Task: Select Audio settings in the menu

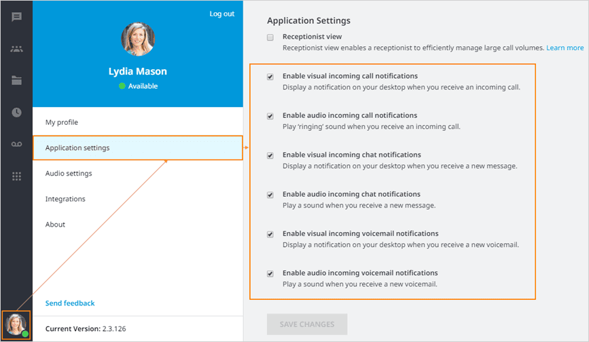Action: (x=69, y=174)
